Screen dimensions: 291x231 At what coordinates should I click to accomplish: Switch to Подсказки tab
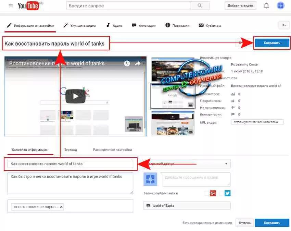pos(177,25)
